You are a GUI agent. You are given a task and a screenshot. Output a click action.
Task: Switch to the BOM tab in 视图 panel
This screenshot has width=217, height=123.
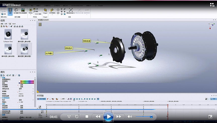(14, 24)
